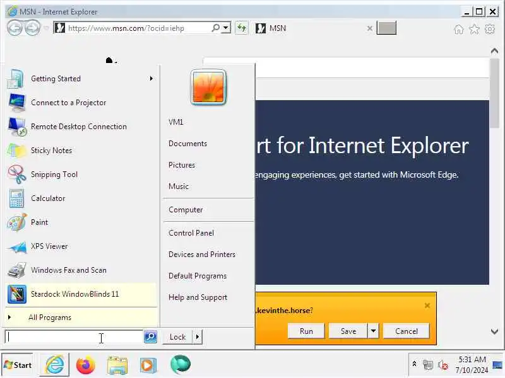Open Windows Media Player taskbar icon
The width and height of the screenshot is (505, 378).
tap(148, 365)
